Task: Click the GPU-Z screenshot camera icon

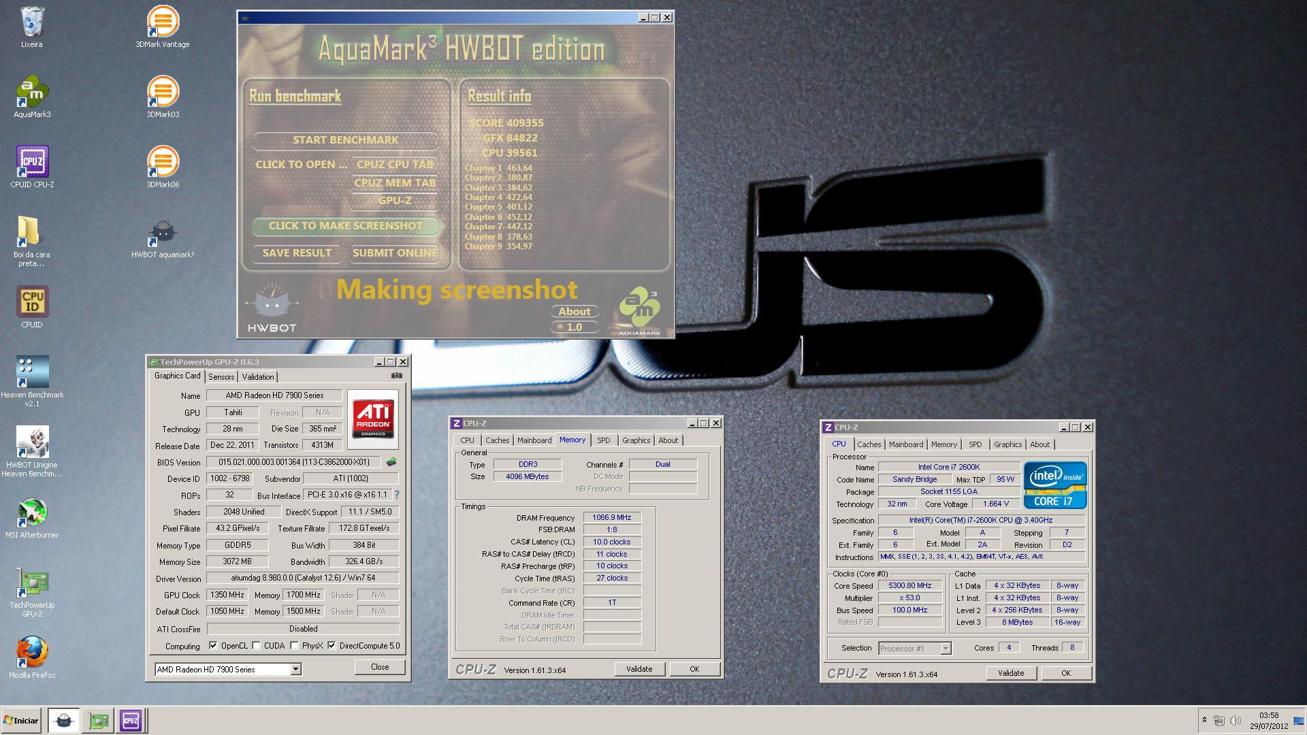Action: coord(397,376)
